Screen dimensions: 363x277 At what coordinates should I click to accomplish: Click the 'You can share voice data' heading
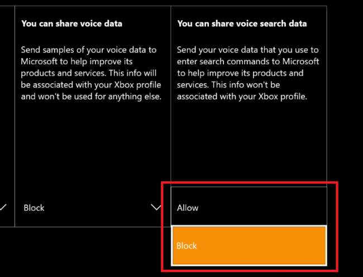pos(71,24)
